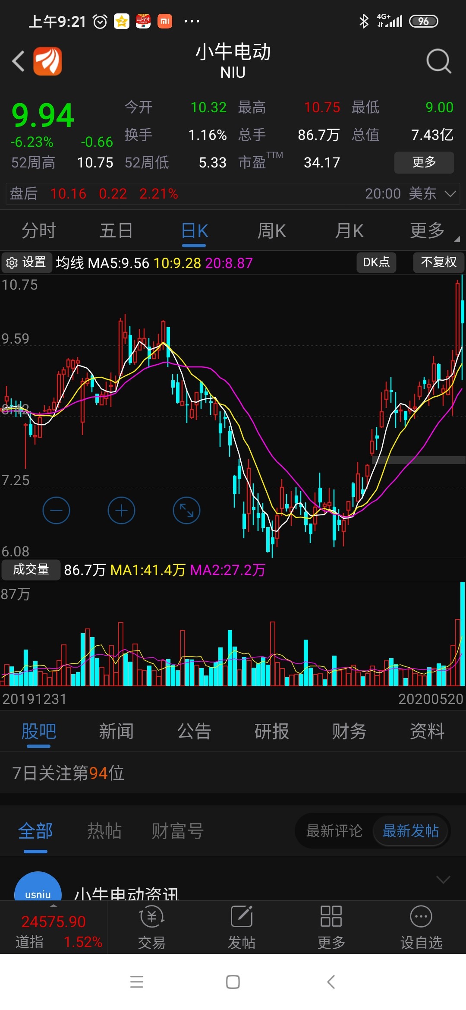Tap the alarm clock status icon
The width and height of the screenshot is (466, 1010).
click(x=100, y=21)
